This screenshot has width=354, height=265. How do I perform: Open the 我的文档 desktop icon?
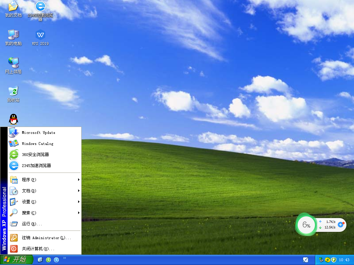(x=13, y=9)
